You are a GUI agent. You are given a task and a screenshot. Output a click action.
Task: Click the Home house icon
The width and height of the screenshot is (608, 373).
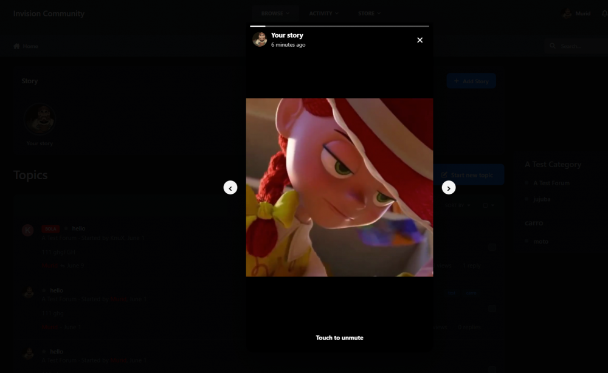point(16,46)
